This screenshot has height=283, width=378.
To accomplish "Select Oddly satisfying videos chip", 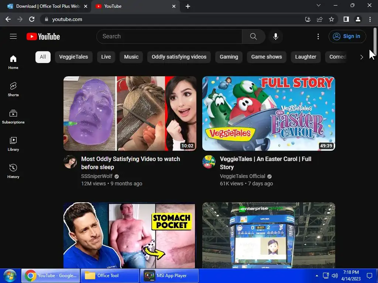I will click(x=179, y=57).
